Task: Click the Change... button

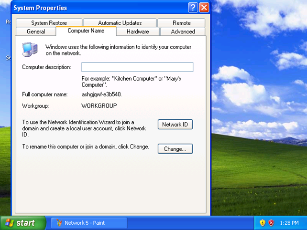Action: (x=175, y=149)
